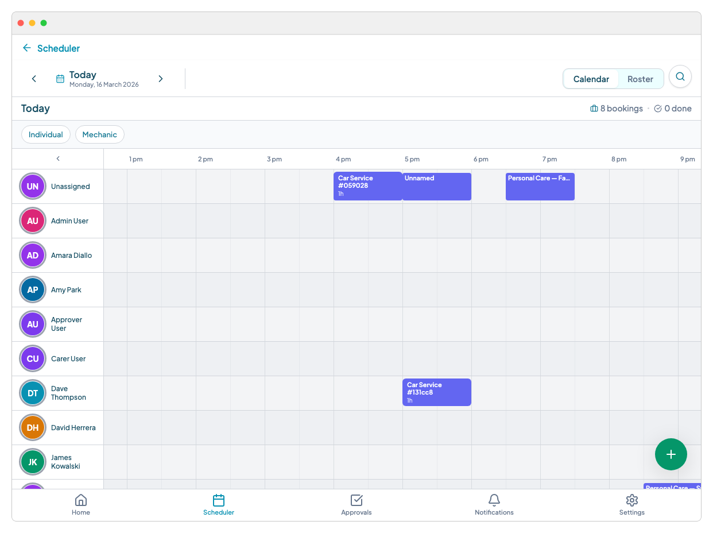Toggle the Individual filter chip
The height and width of the screenshot is (533, 713).
(46, 134)
